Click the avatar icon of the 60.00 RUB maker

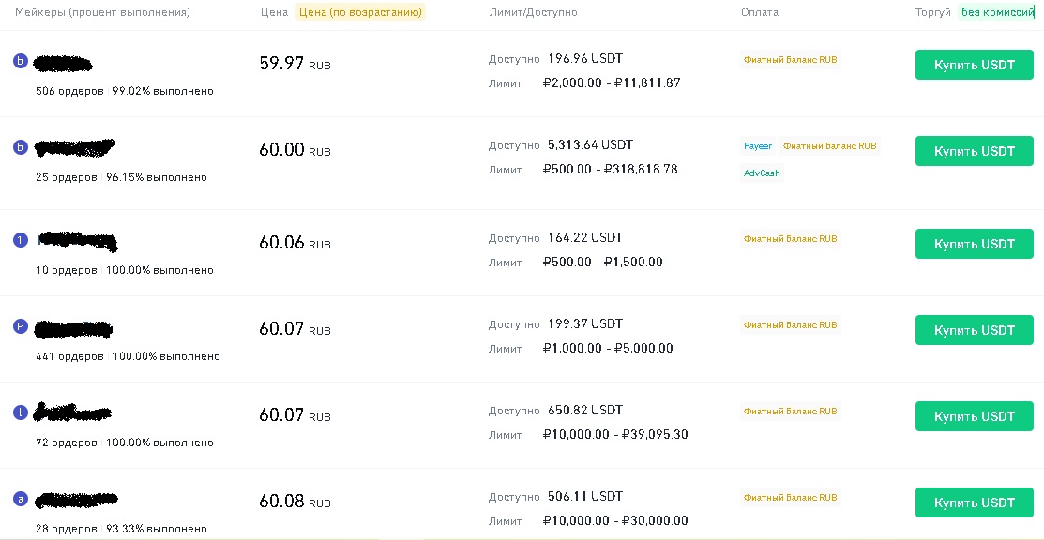coord(21,147)
